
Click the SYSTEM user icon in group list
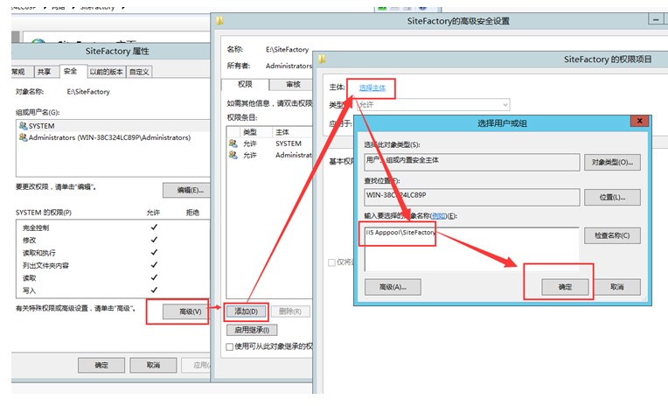pos(22,126)
